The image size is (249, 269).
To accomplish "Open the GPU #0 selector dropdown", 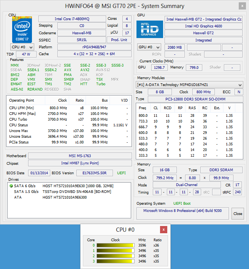I will 149,47.
